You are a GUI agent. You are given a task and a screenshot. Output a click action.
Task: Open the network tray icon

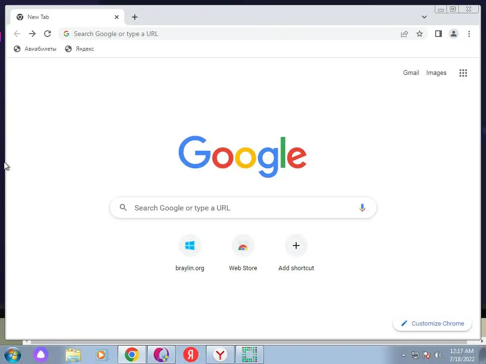(415, 355)
